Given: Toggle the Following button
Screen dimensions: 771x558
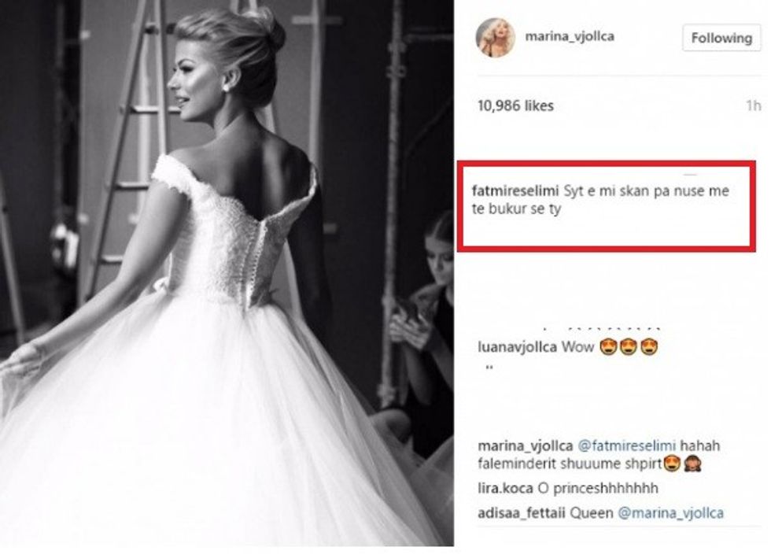Looking at the screenshot, I should coord(721,38).
